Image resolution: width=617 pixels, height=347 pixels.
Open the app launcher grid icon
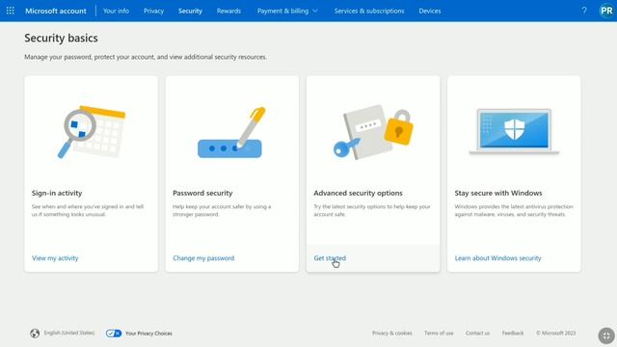[11, 11]
